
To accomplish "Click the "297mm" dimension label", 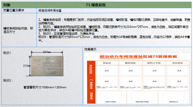I will pyautogui.click(x=47, y=52).
